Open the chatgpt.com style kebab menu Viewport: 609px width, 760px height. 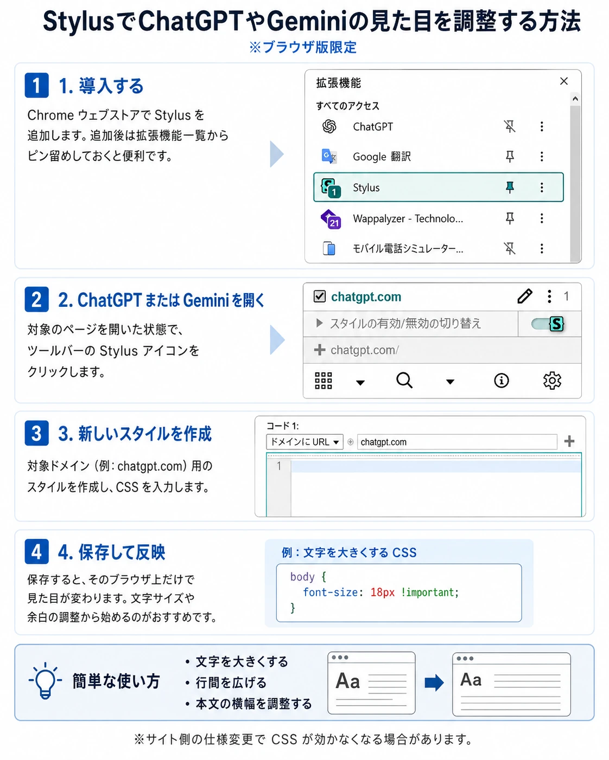[x=549, y=297]
